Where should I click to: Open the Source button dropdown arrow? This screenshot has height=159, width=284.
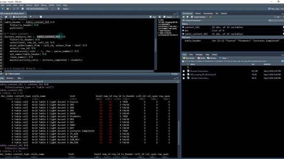(174, 17)
